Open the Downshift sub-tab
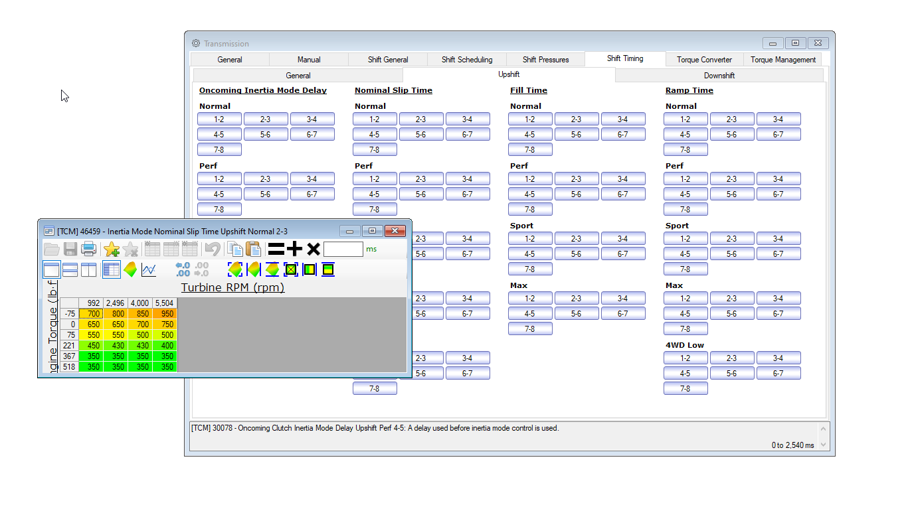The image size is (908, 509). [x=719, y=76]
